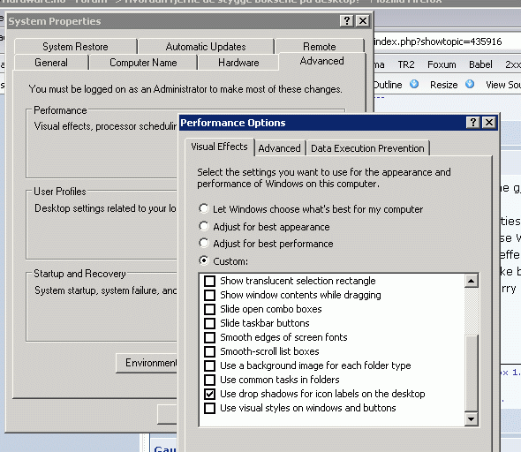Click Resize in browser toolbar
Viewport: 521px width, 452px height.
click(444, 85)
